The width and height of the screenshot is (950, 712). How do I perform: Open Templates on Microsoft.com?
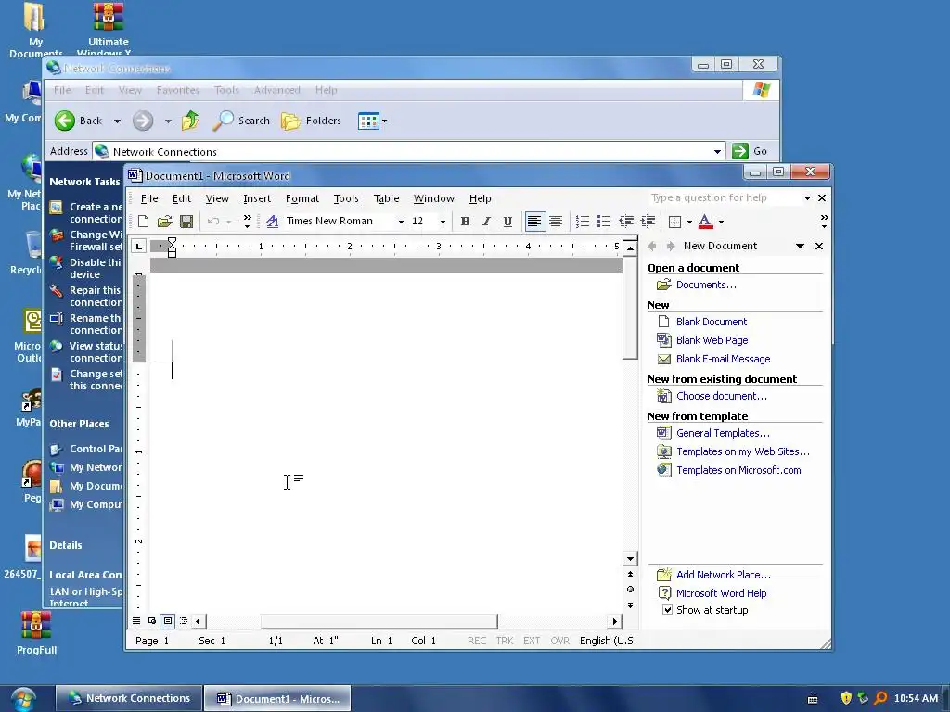[x=738, y=470]
